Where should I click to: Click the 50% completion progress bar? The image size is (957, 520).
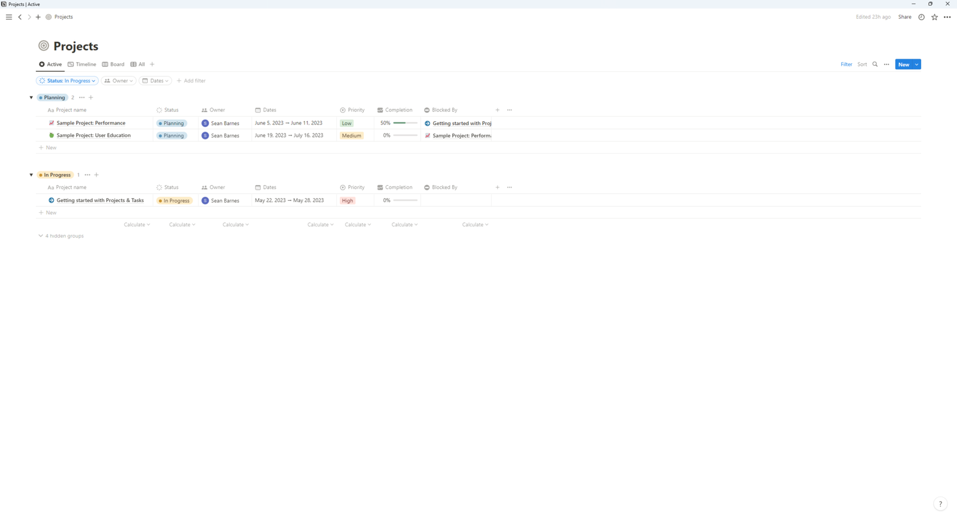tap(405, 123)
